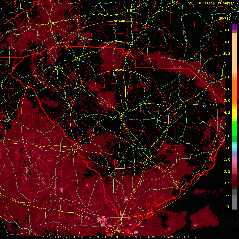The height and width of the screenshot is (239, 239).
Task: Click the 5.0 scale value
Action: tap(227, 101)
